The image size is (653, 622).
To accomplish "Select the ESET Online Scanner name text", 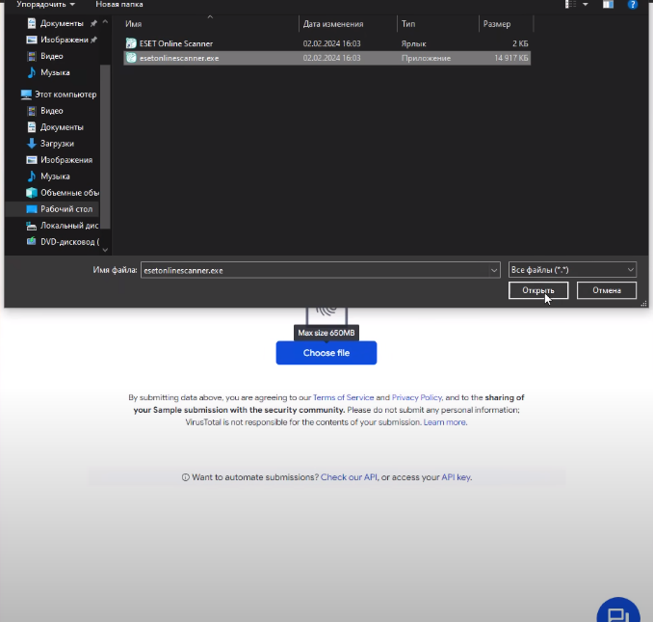I will click(176, 43).
